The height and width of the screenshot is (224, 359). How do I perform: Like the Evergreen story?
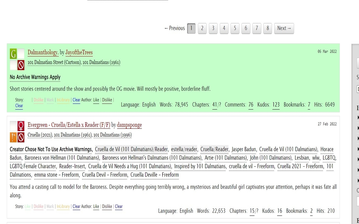pyautogui.click(x=28, y=207)
